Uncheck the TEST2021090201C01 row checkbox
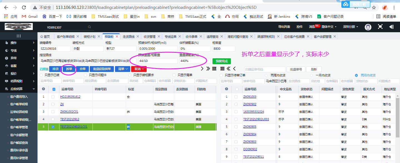Screen dimensions: 400x163 click(53, 127)
